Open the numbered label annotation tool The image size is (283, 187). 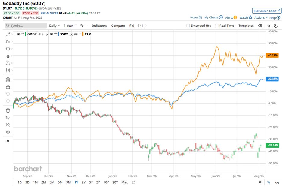click(x=8, y=63)
